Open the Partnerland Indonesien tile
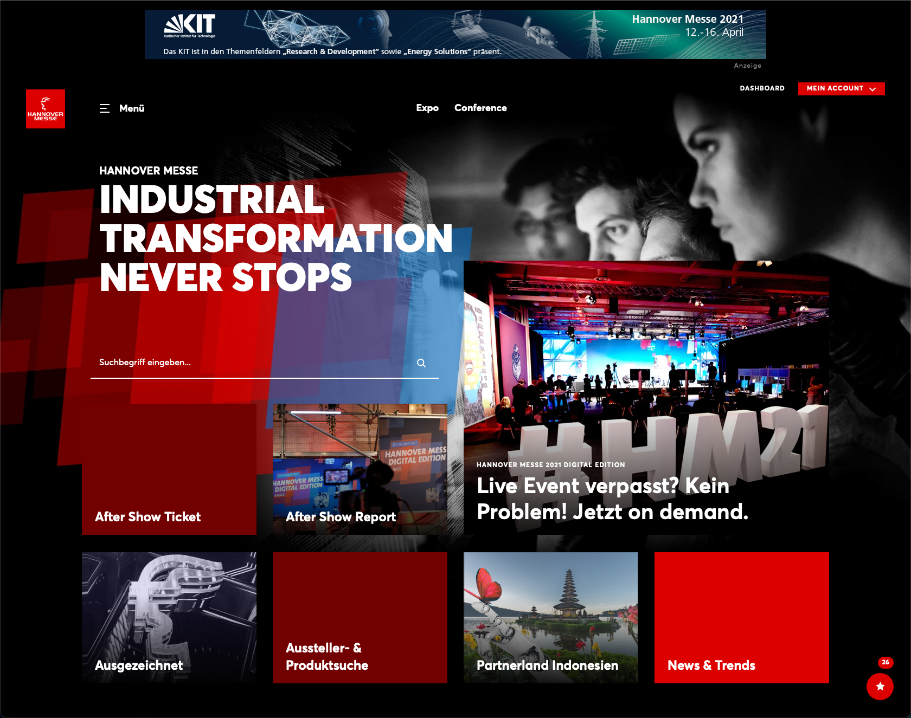The height and width of the screenshot is (718, 911). (551, 618)
